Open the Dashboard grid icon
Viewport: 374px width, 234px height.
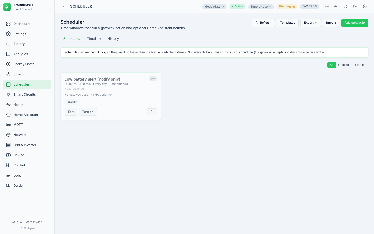click(x=8, y=24)
